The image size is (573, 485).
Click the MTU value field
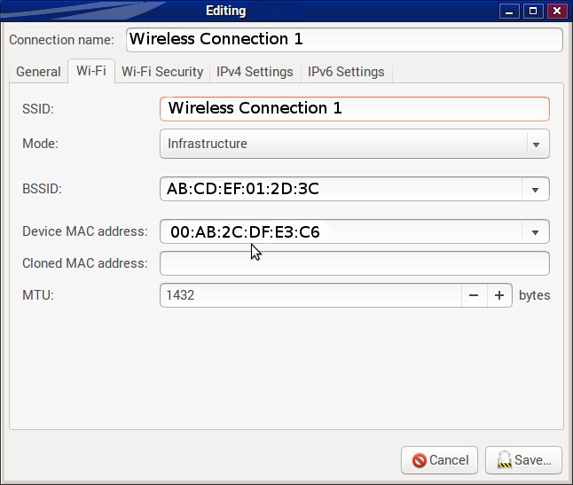(310, 295)
